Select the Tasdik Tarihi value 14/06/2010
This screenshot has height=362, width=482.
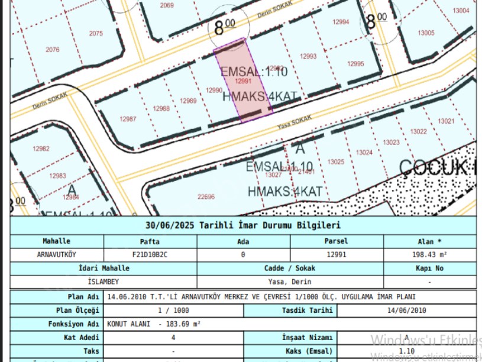(x=406, y=310)
